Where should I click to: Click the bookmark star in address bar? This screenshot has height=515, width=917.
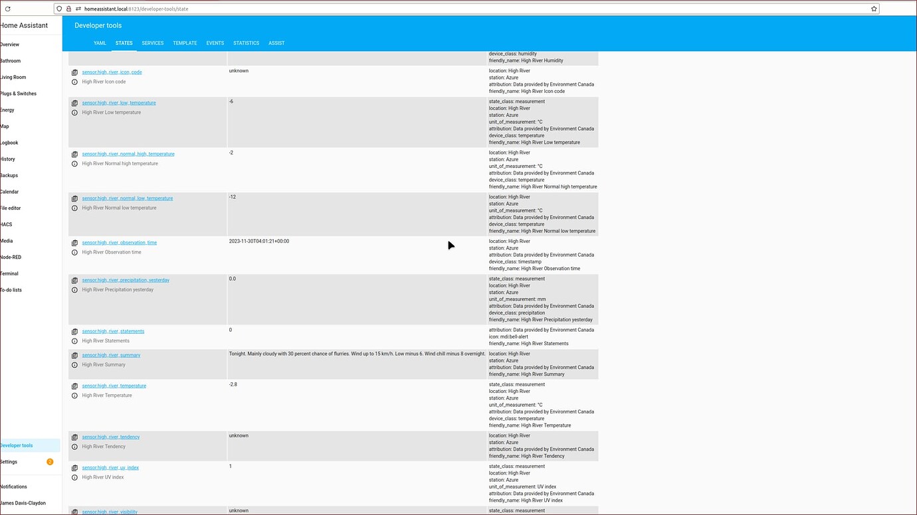coord(876,9)
